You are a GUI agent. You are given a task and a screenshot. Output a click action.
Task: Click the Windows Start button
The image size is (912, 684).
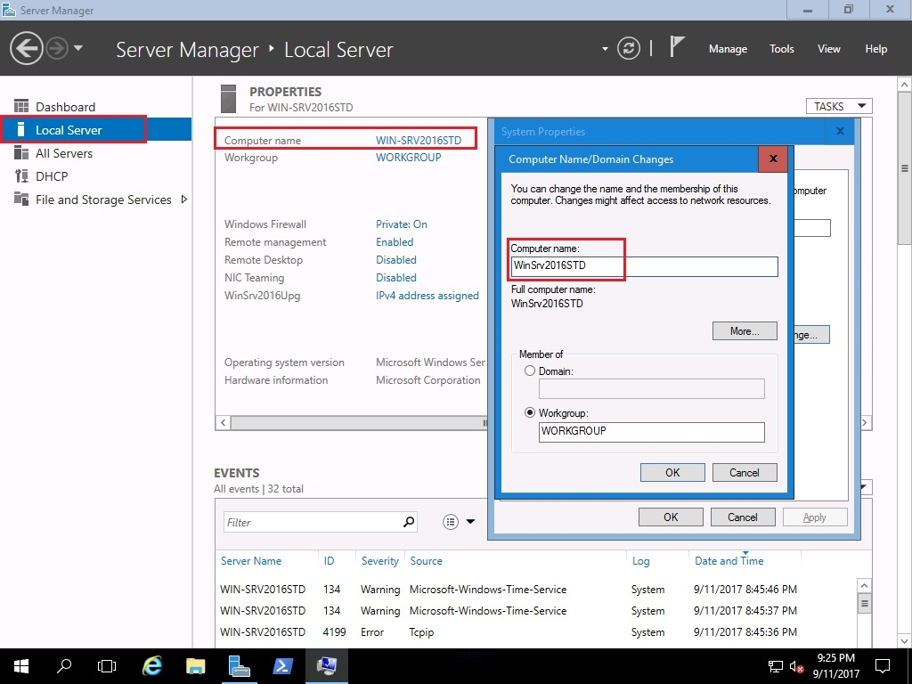coord(20,665)
